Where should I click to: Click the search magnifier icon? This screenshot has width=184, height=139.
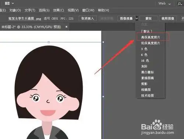180,4
